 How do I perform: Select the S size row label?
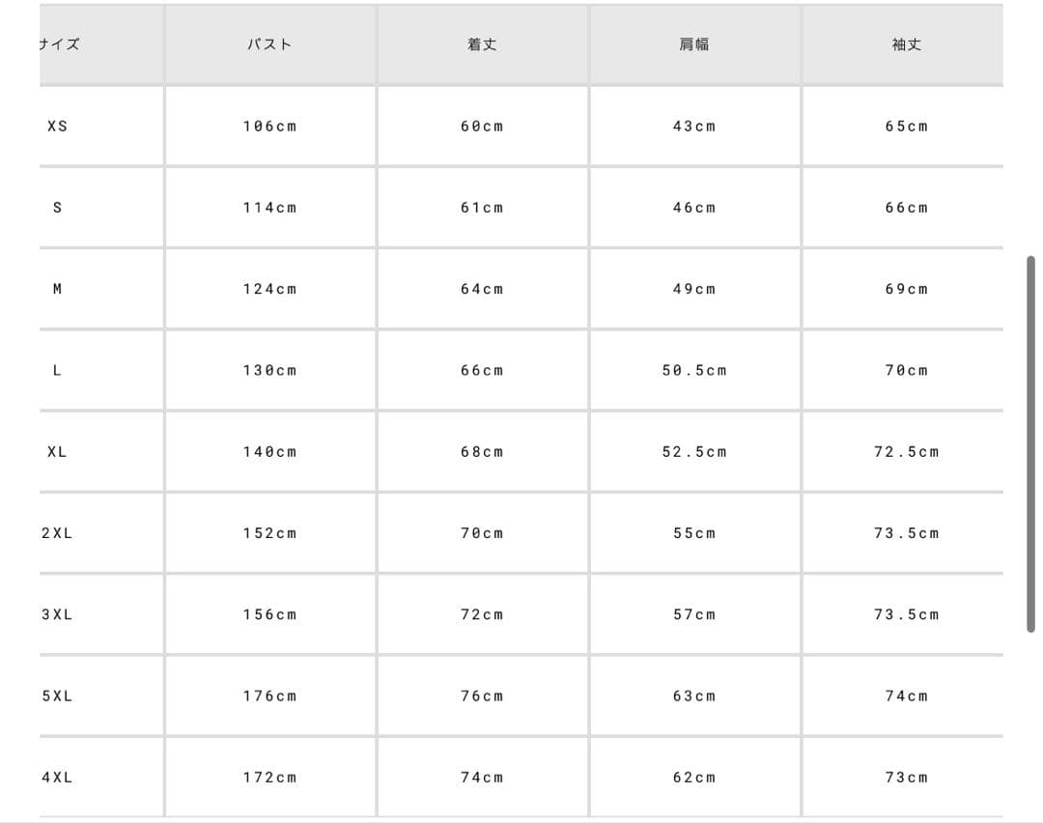[57, 208]
